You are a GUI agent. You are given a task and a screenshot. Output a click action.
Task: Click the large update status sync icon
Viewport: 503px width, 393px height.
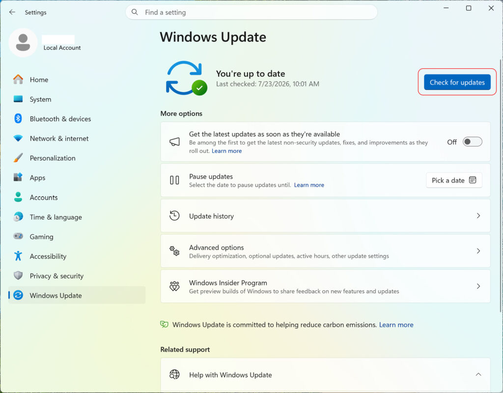186,78
